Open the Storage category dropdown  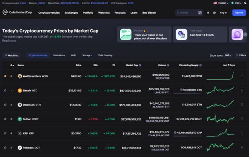[x=87, y=55]
